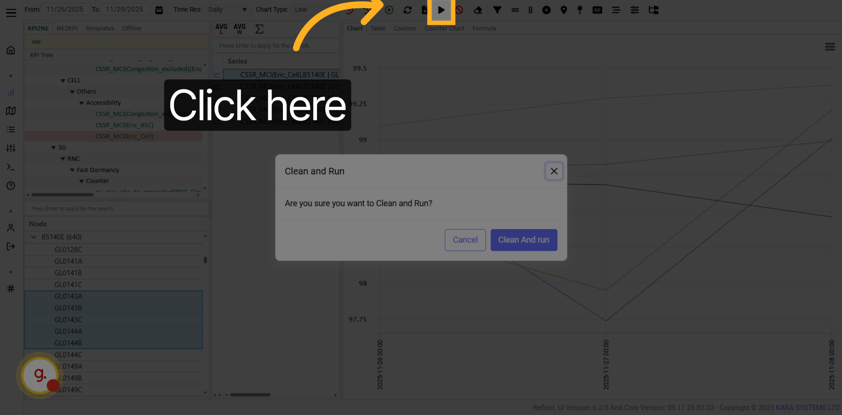Click the equals sign toolbar icon
Screen dimensions: 842x415
(515, 10)
